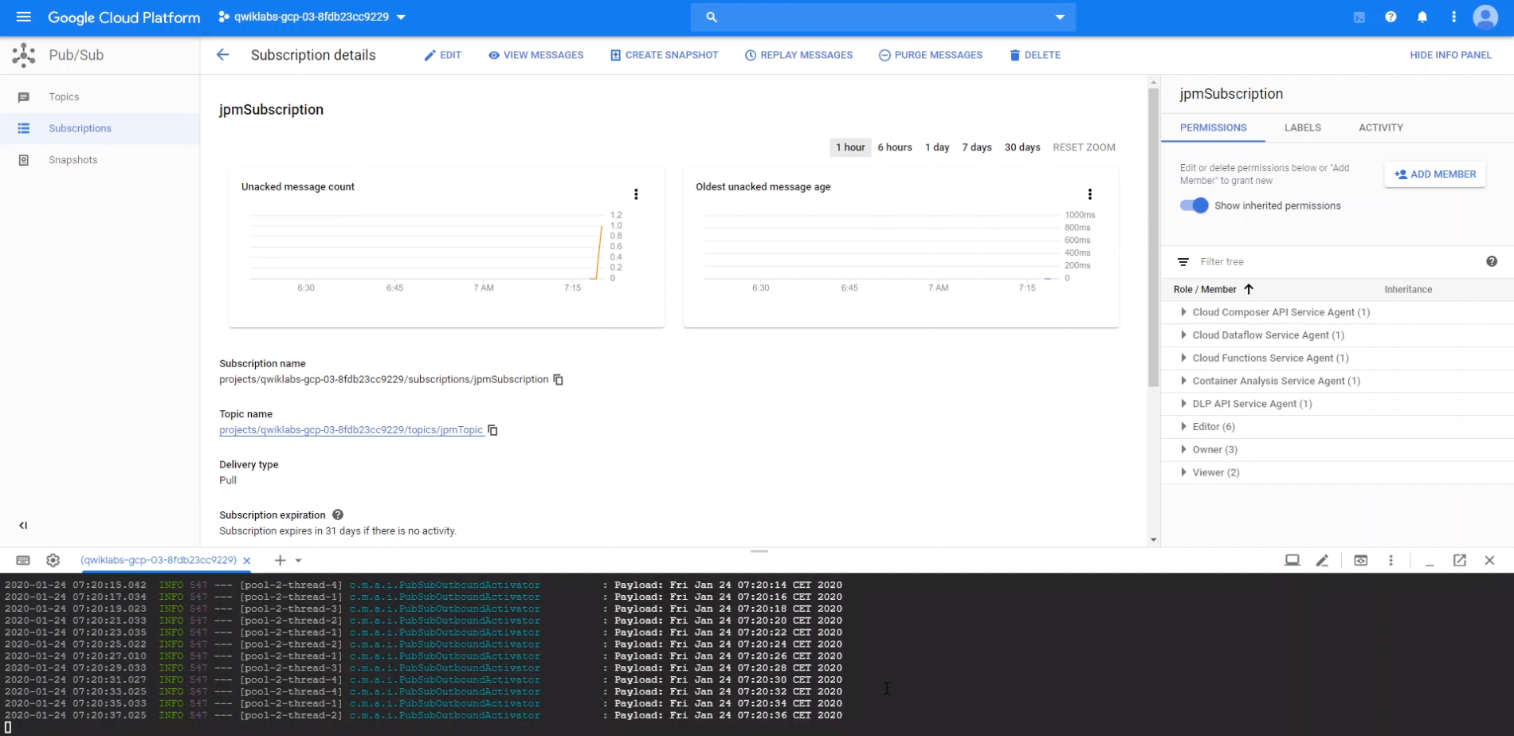Open the jpmTopic topic link
1514x736 pixels.
point(351,430)
